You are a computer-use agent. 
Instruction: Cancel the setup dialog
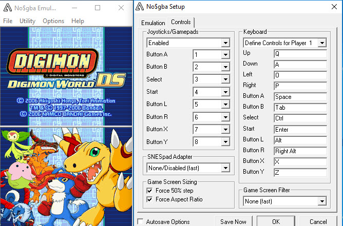click(x=318, y=221)
